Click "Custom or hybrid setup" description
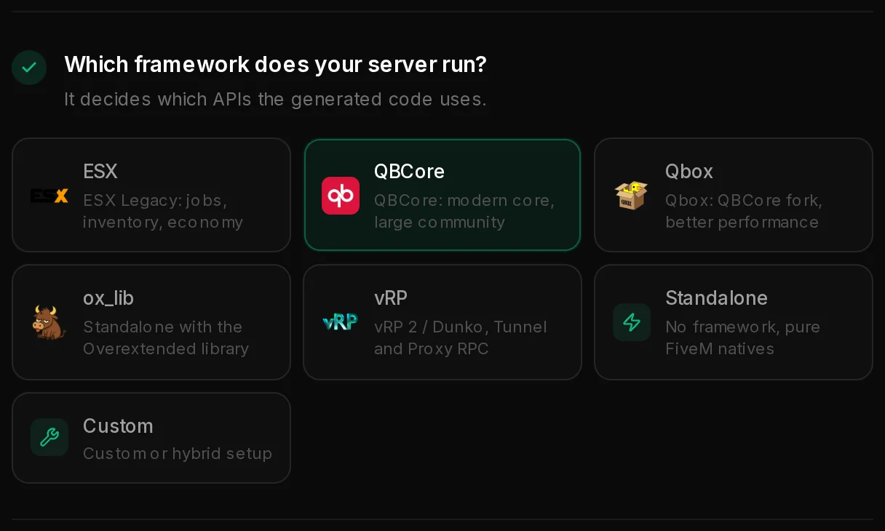 [x=178, y=453]
